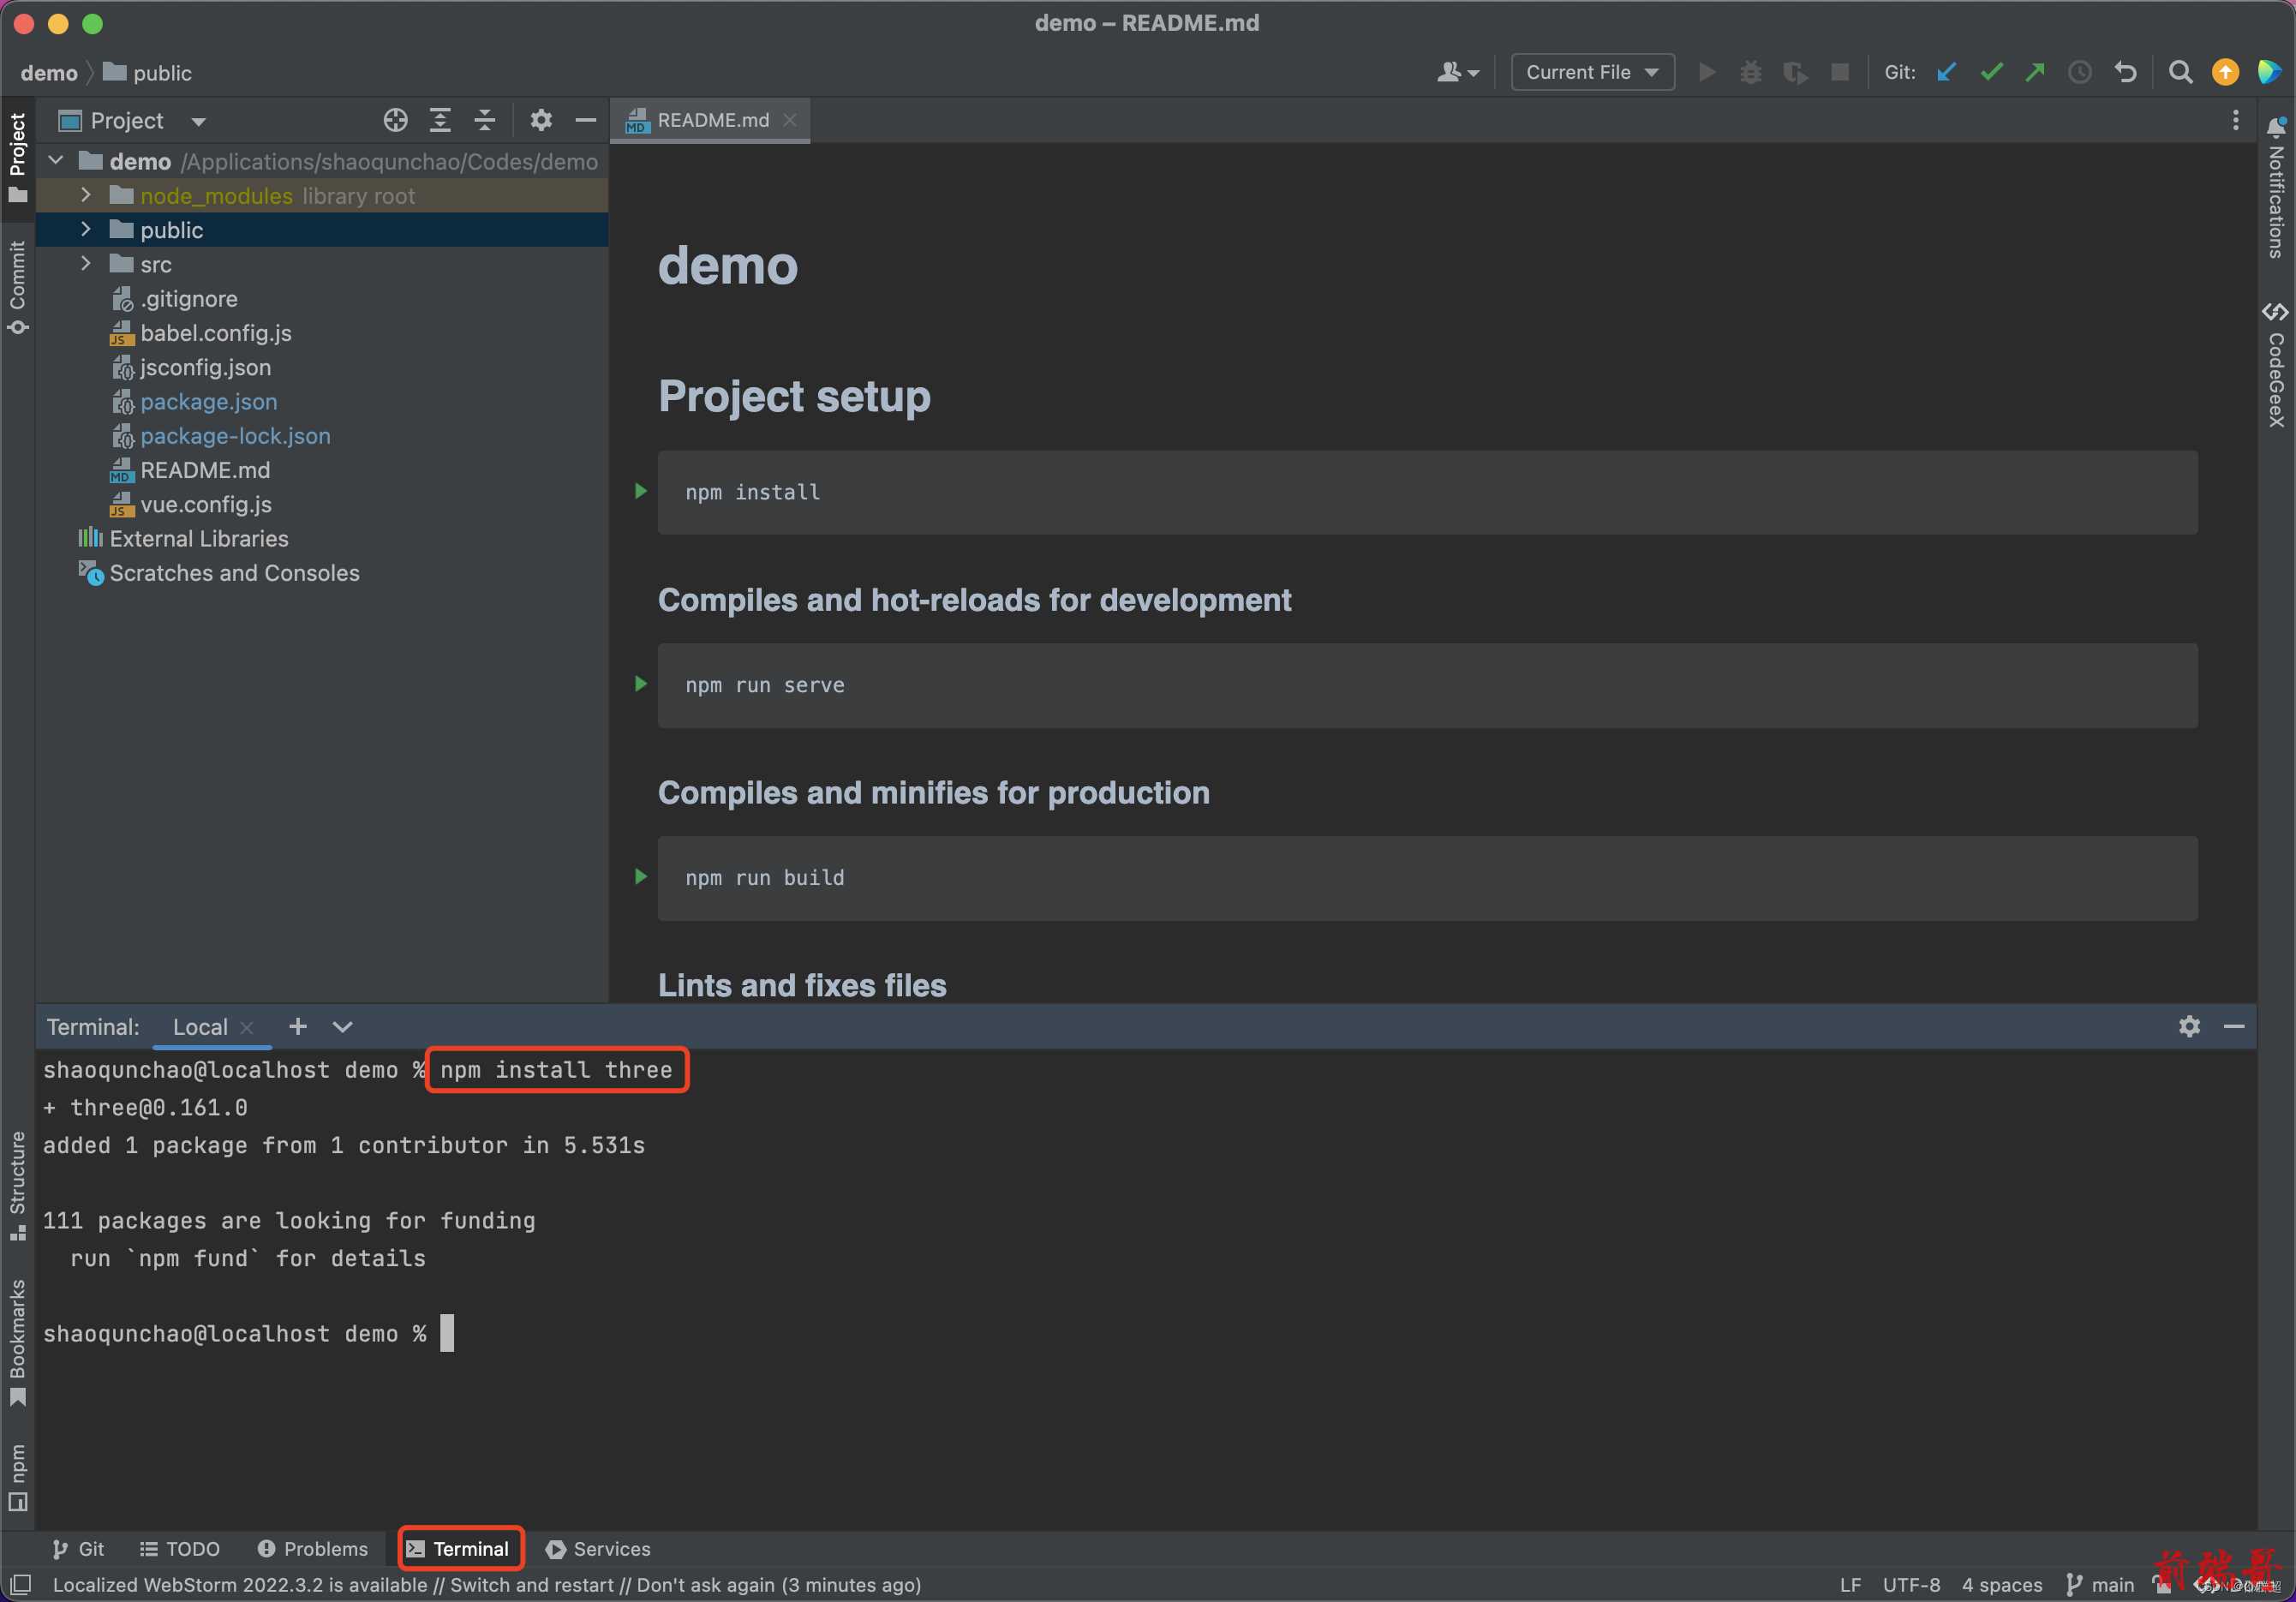
Task: Hide the Terminal panel with minus icon
Action: click(2234, 1027)
